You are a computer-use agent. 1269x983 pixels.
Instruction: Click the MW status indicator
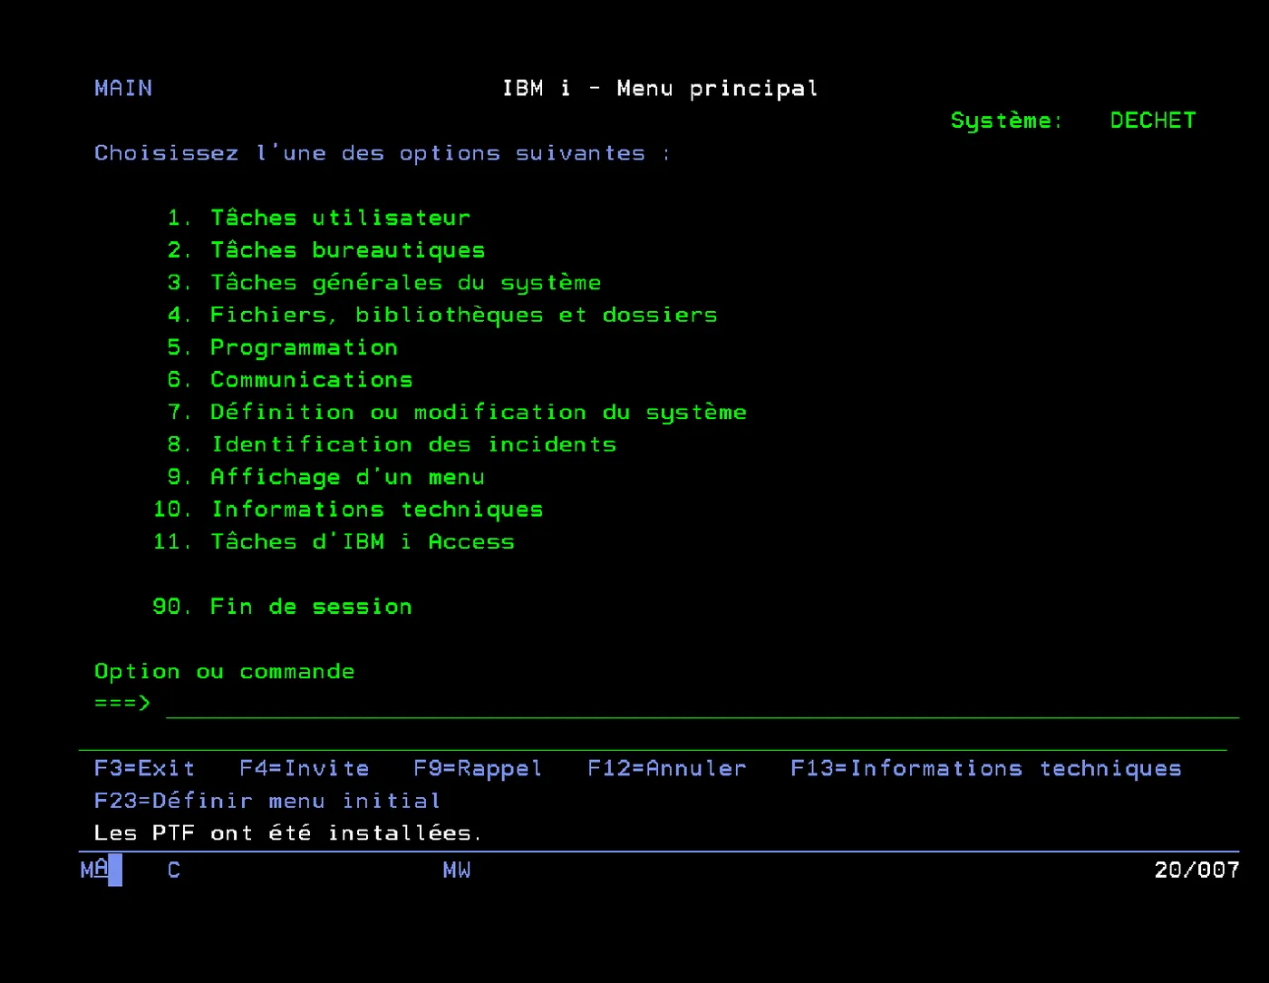(x=457, y=871)
